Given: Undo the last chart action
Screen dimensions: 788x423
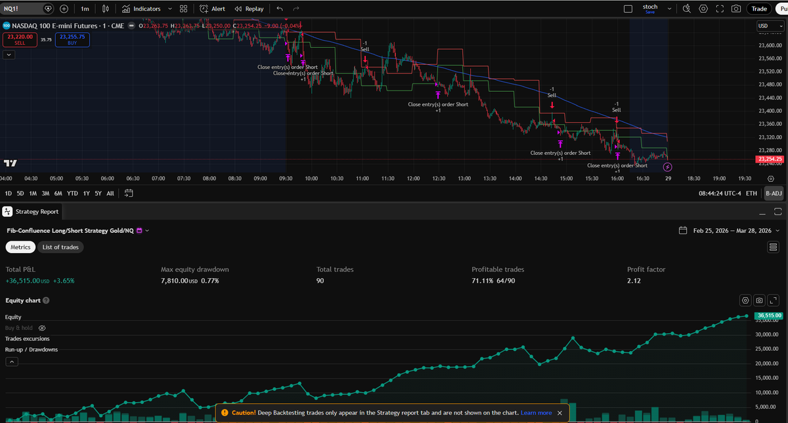Looking at the screenshot, I should [x=279, y=9].
